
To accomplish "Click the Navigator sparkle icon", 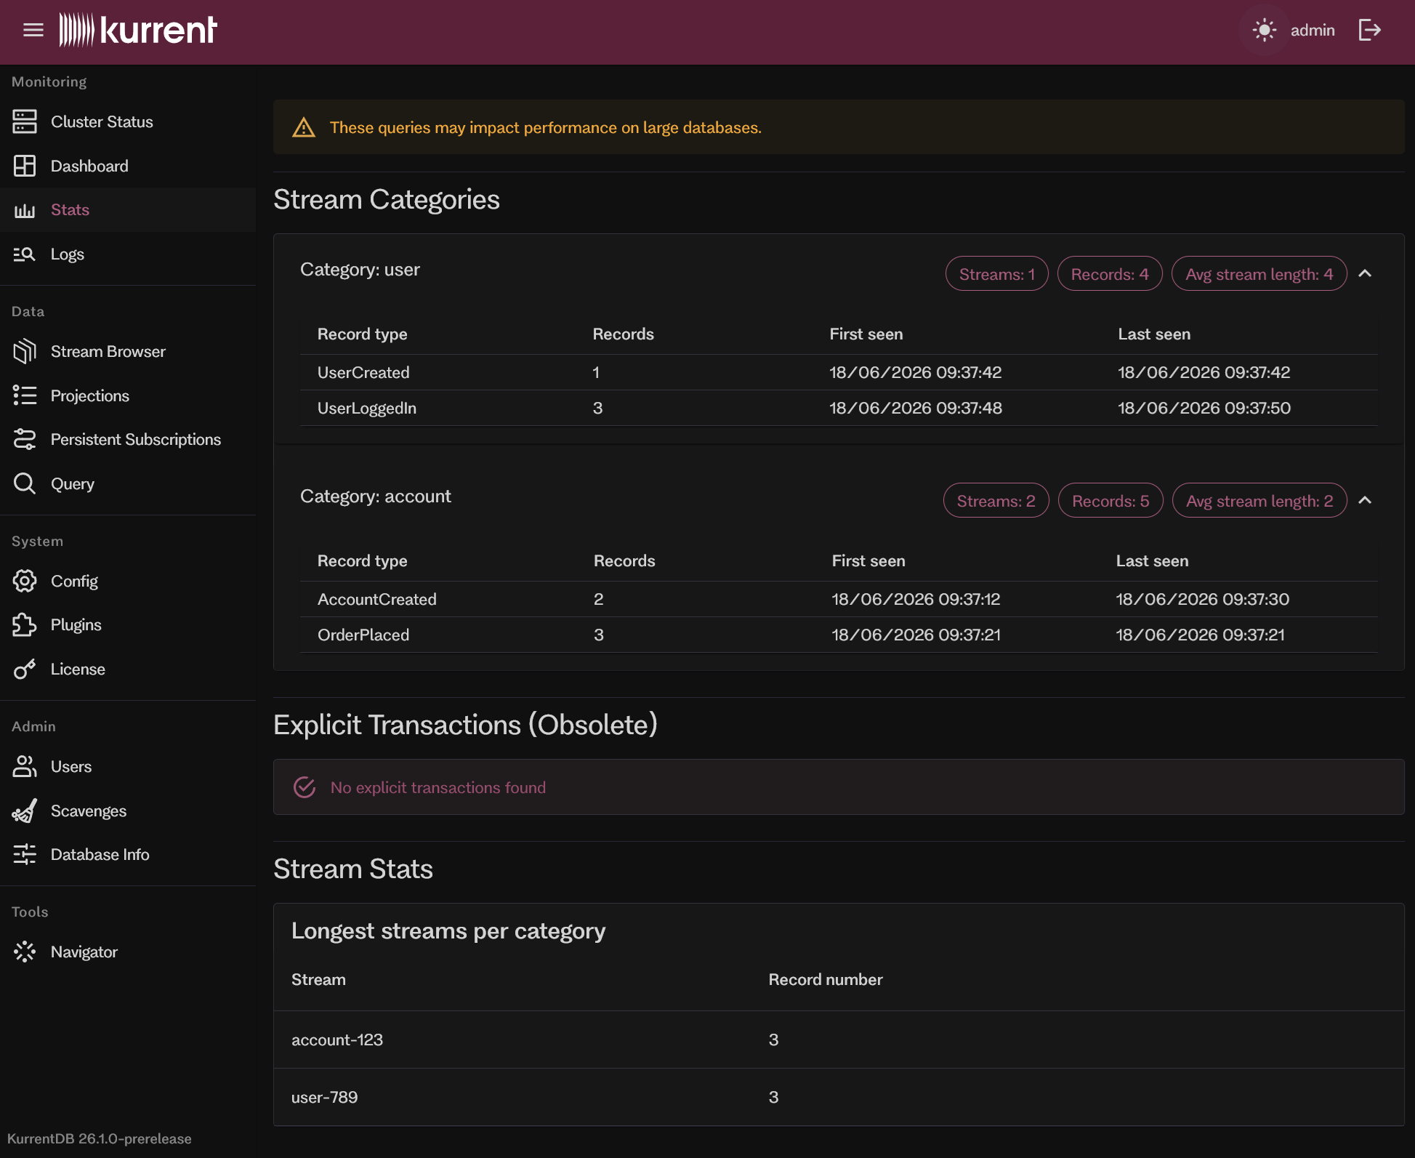I will [25, 952].
